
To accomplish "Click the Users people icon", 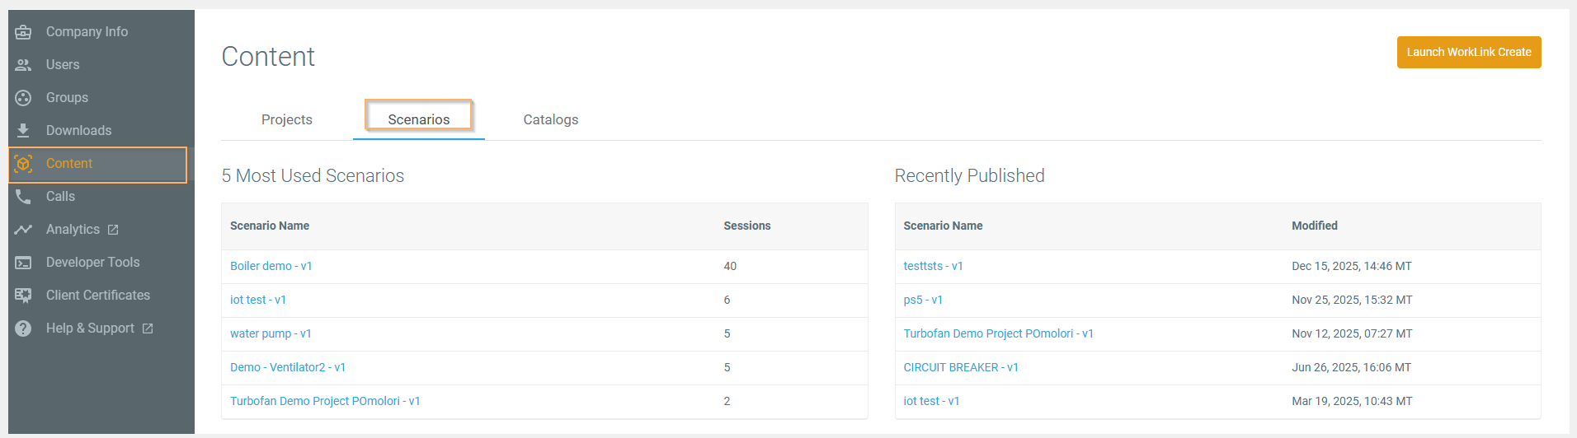I will [x=23, y=65].
